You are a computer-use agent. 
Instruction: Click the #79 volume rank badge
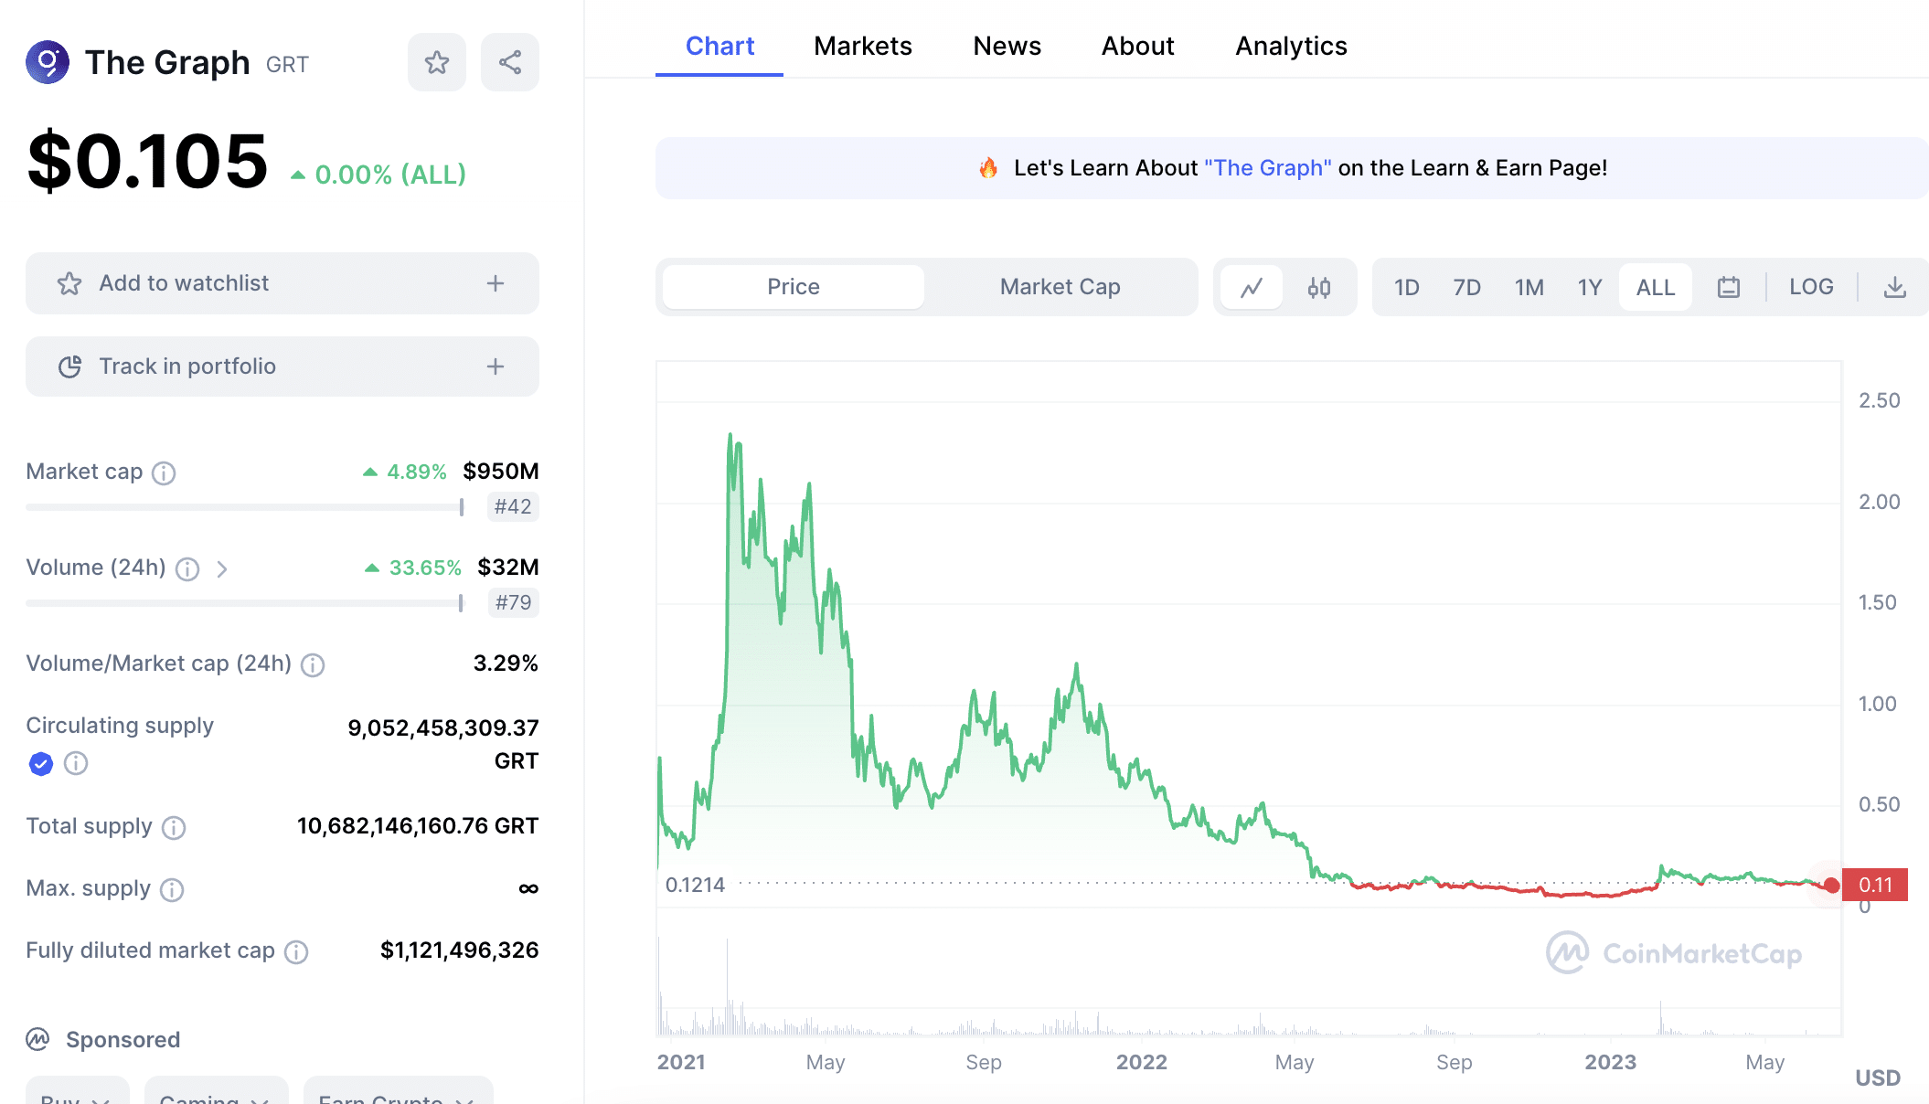tap(513, 602)
